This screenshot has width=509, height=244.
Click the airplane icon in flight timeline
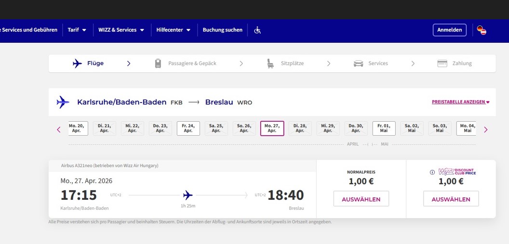click(188, 195)
